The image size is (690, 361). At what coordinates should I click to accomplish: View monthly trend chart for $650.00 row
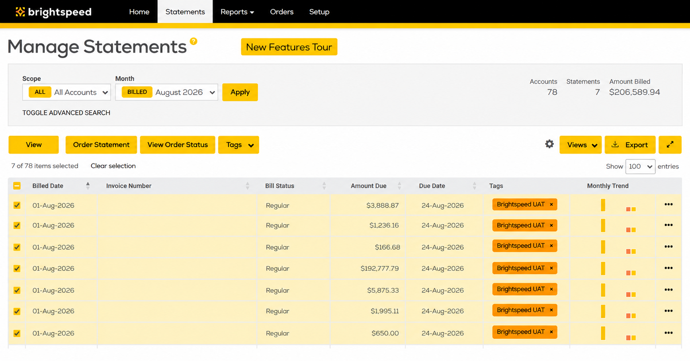[618, 334]
